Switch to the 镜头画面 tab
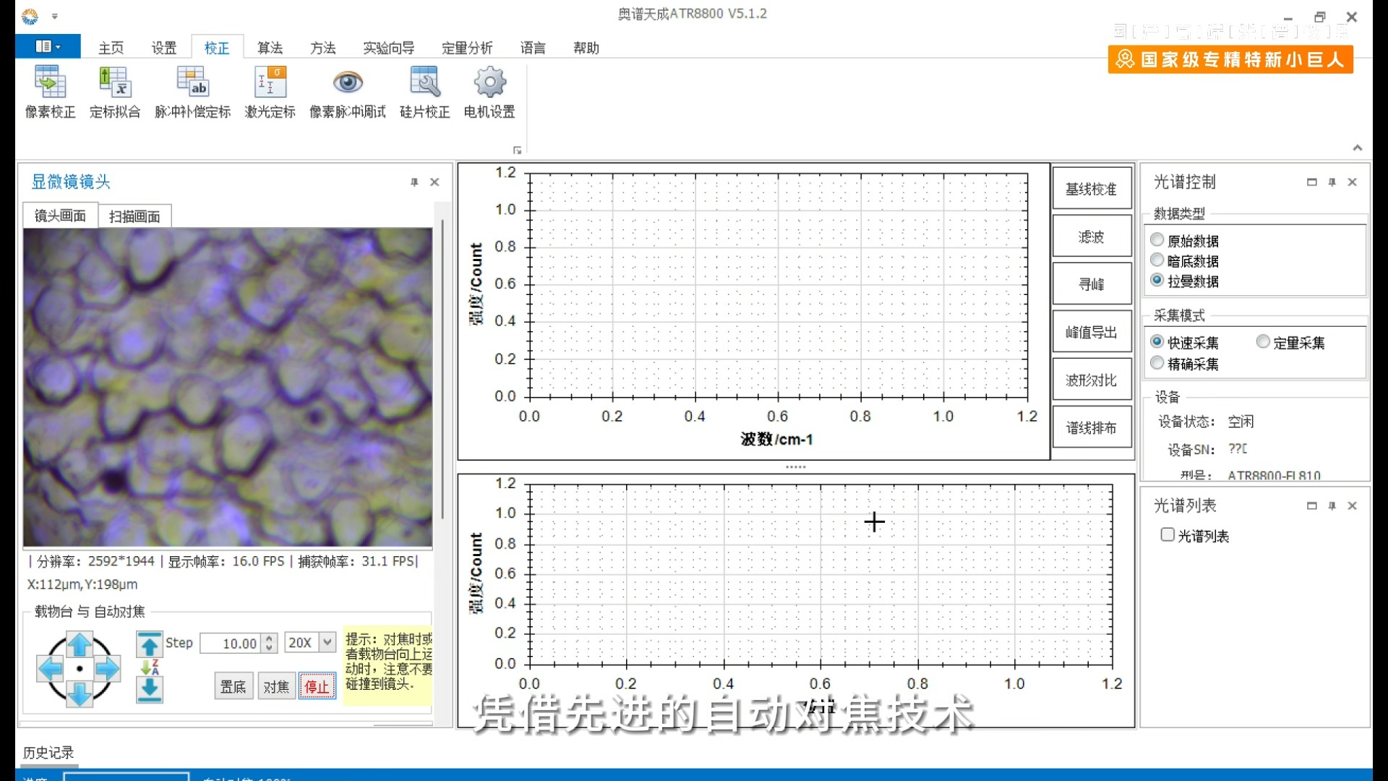This screenshot has width=1388, height=781. 60,215
